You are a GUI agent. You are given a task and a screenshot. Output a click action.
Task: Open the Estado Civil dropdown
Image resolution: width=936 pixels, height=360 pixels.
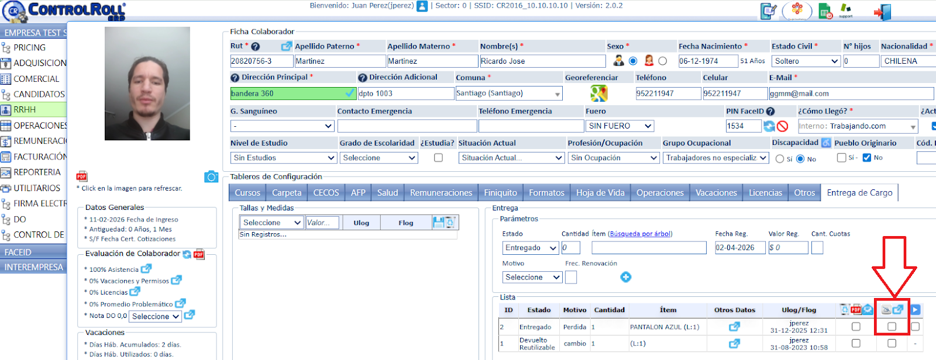(806, 61)
